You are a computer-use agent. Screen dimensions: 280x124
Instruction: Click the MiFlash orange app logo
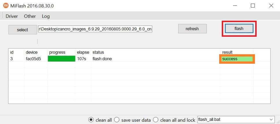coord(6,6)
